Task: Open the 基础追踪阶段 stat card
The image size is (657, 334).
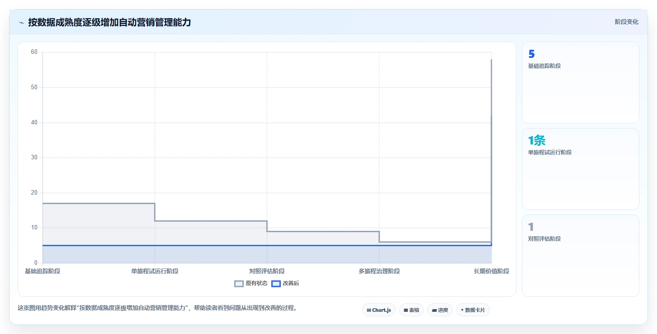Action: pyautogui.click(x=581, y=82)
